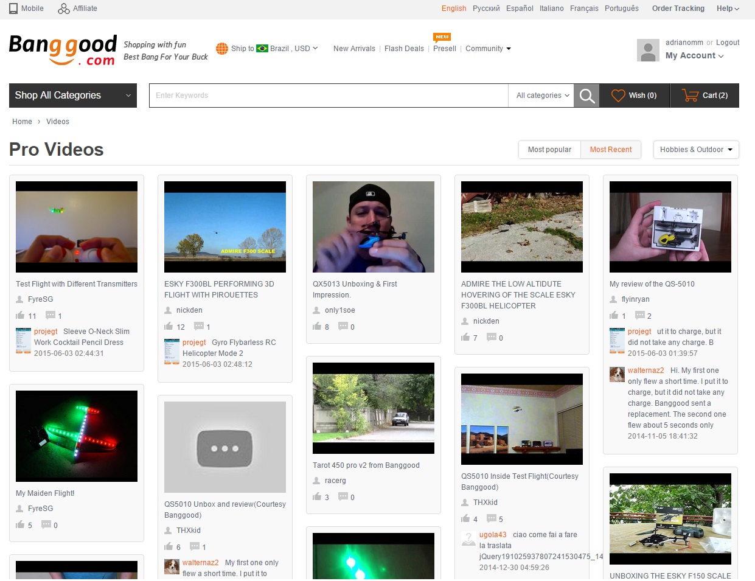Click the Affiliate network icon
The height and width of the screenshot is (581, 755).
64,9
